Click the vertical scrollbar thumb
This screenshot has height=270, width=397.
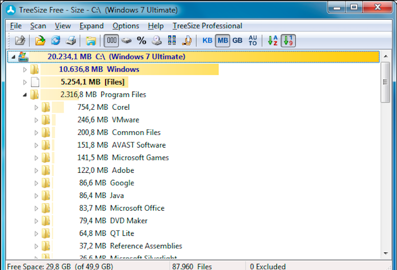[x=386, y=82]
